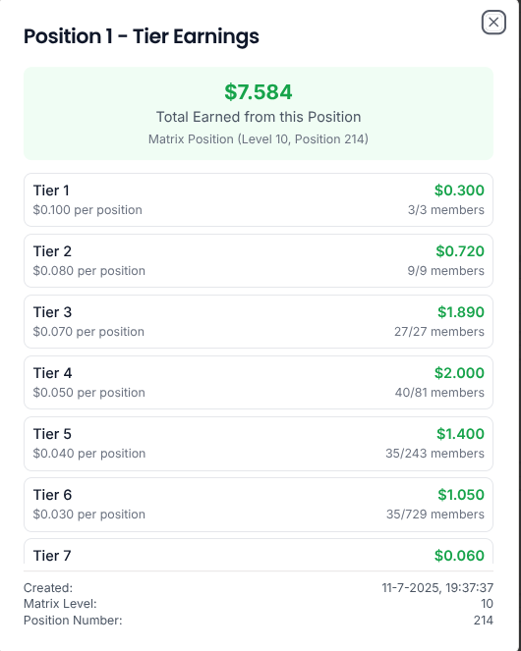Screen dimensions: 521x651
Task: Click the 27/27 members count
Action: coord(439,332)
